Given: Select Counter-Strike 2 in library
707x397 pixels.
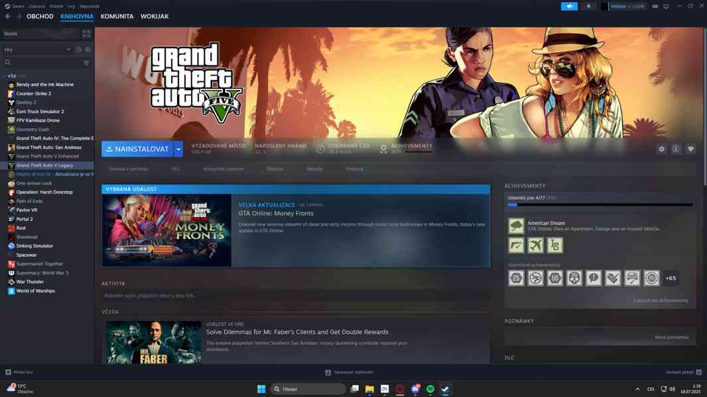Looking at the screenshot, I should tap(34, 93).
